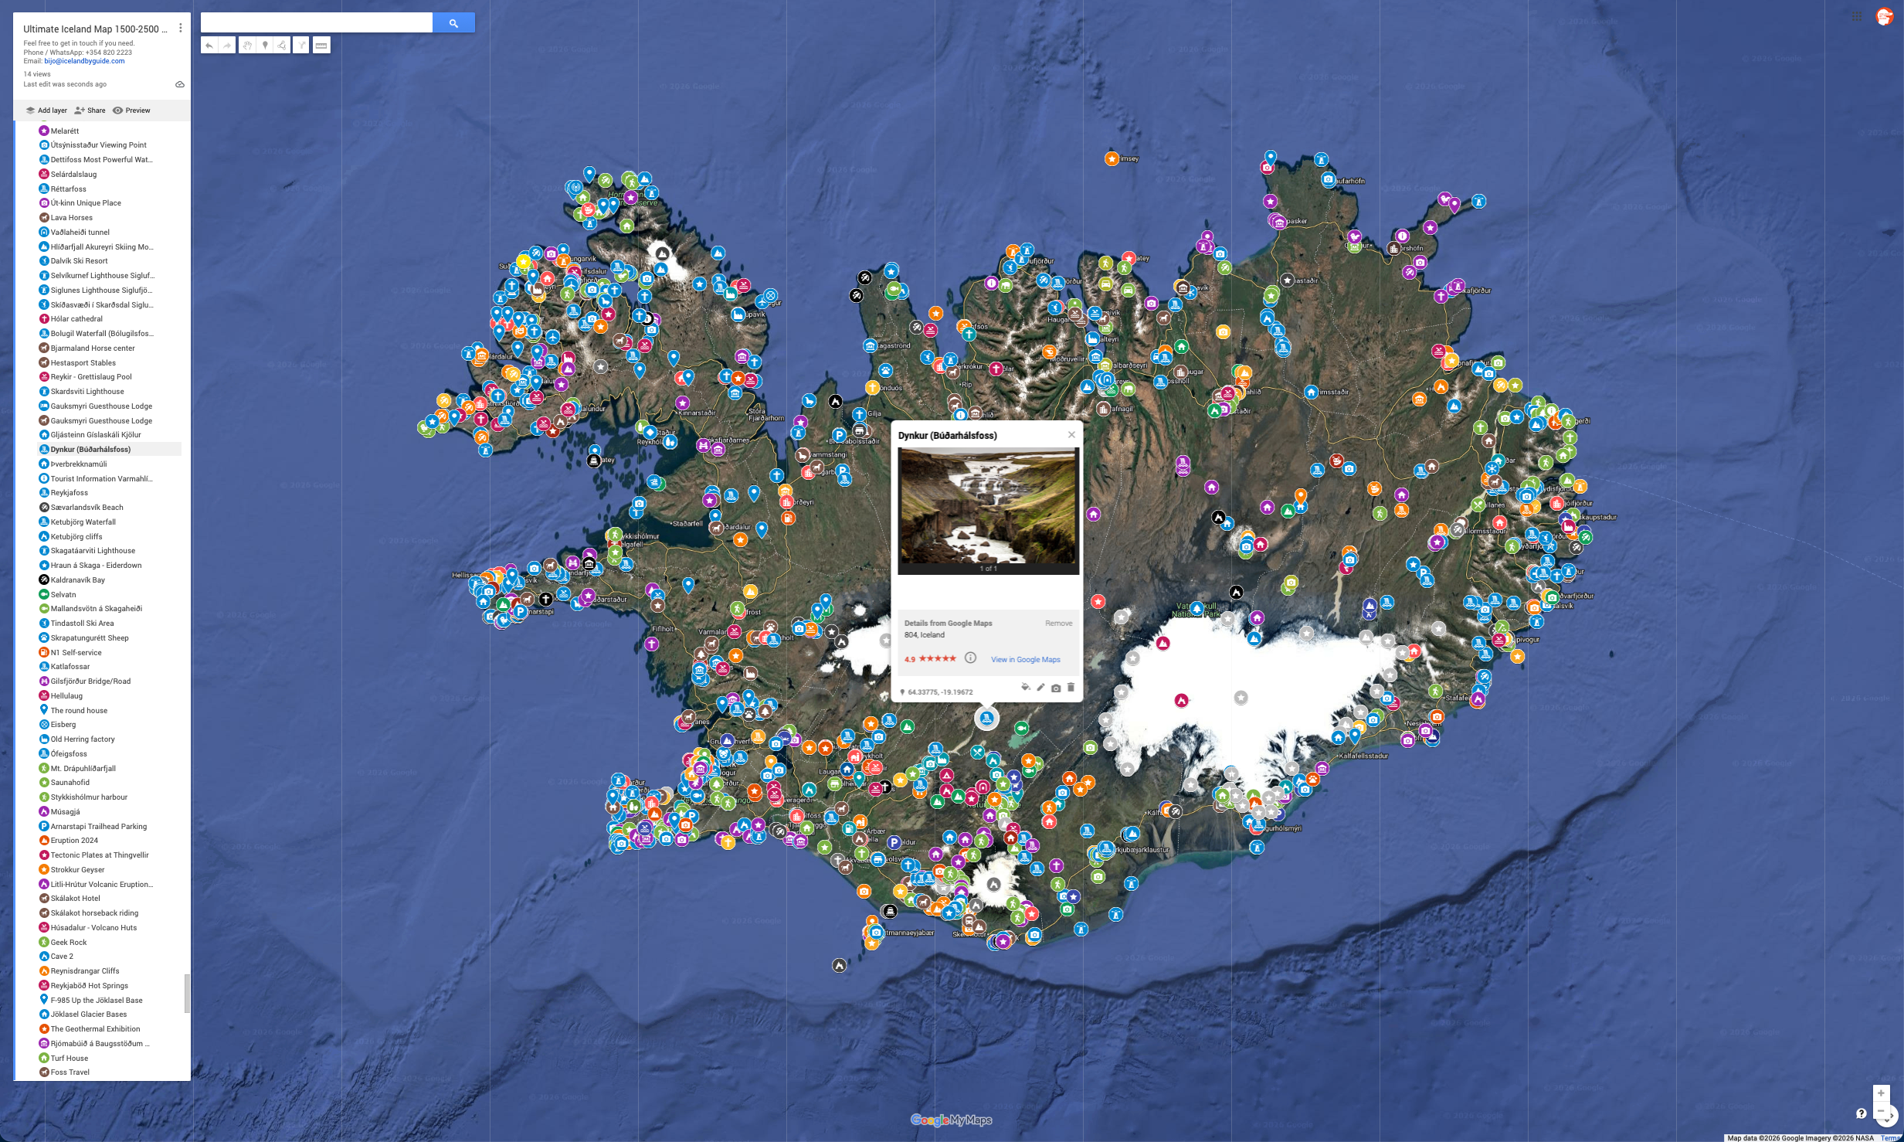Click Remove next to Google Maps details
This screenshot has height=1142, width=1904.
click(1058, 623)
